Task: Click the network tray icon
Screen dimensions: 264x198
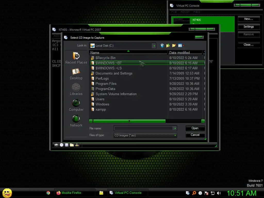Action: (213, 193)
